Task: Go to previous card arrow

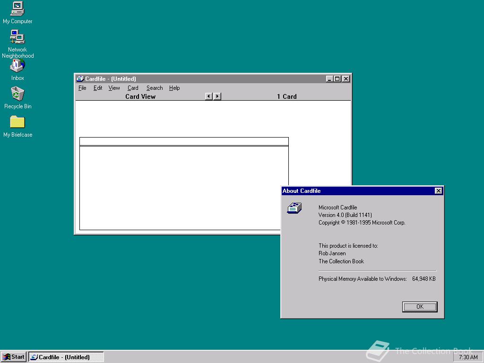Action: [x=209, y=96]
